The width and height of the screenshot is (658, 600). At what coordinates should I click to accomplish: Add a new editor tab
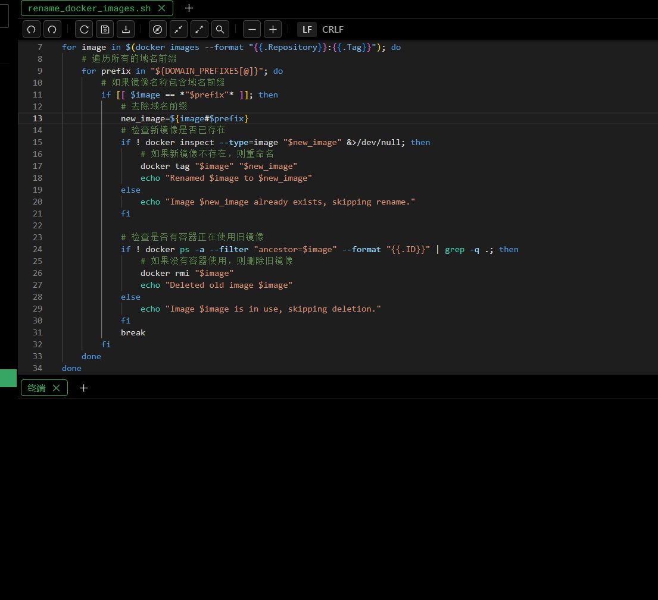click(x=189, y=8)
